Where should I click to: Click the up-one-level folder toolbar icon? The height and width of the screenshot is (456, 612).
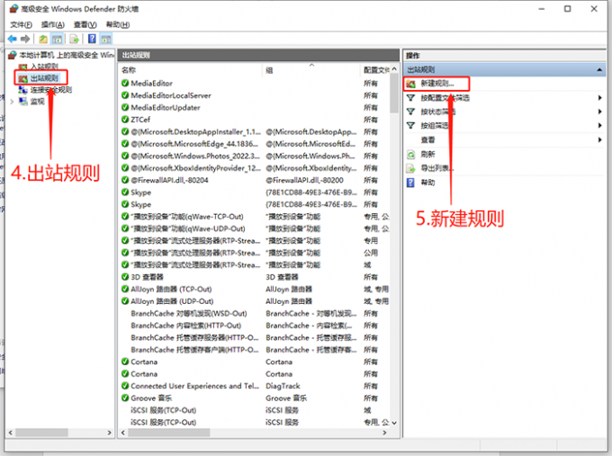coord(43,39)
